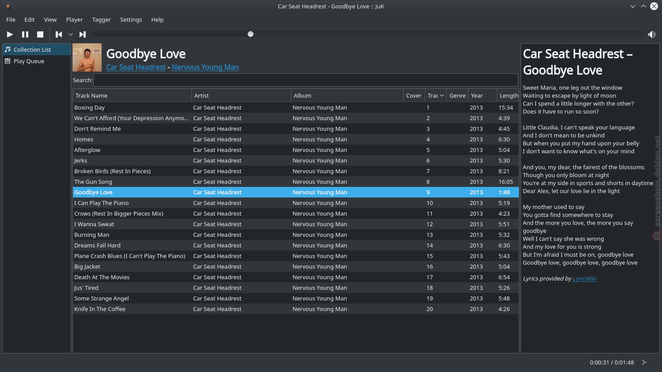Select the track Knife In The Coffee
The height and width of the screenshot is (372, 662).
296,309
